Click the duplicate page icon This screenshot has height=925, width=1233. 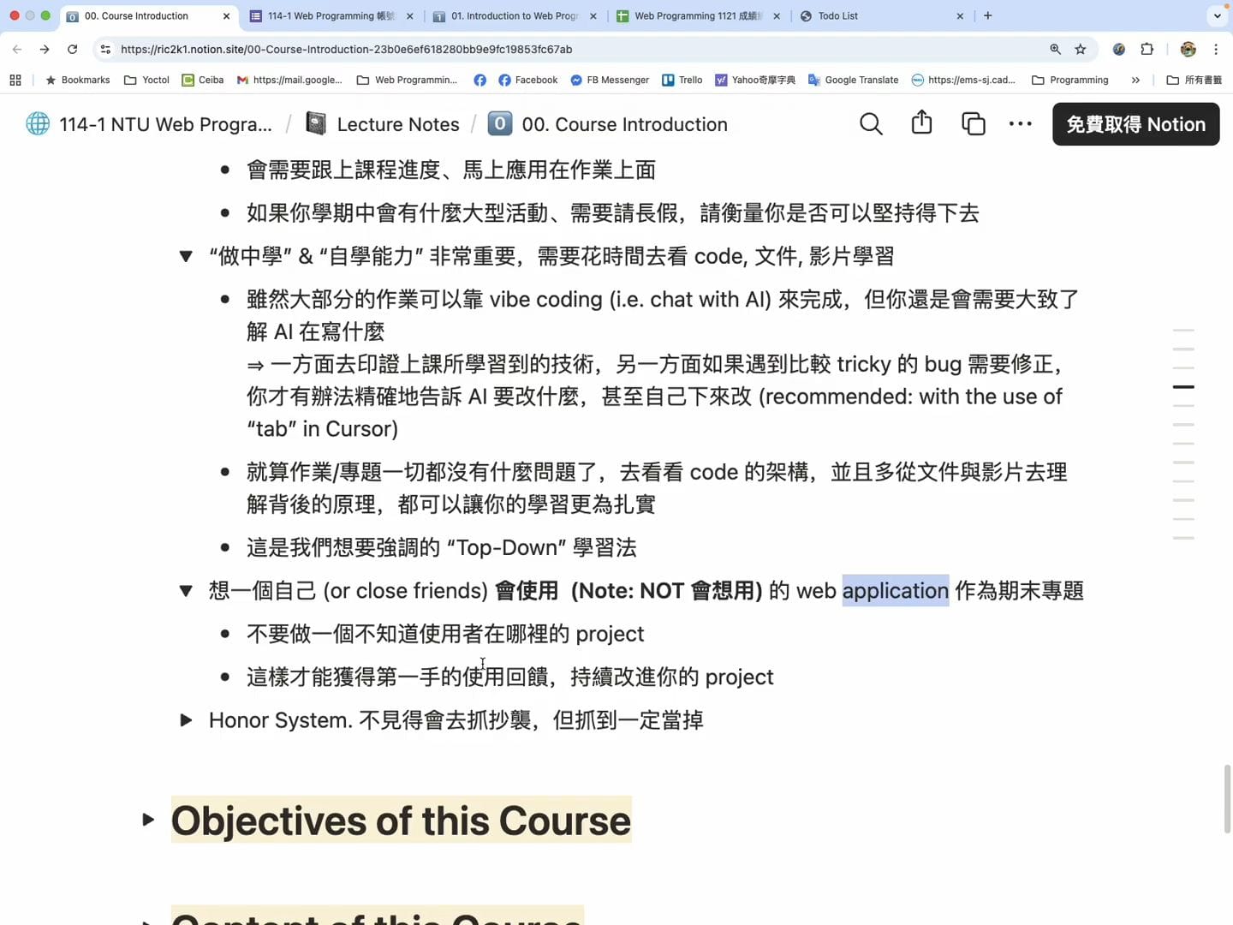[x=973, y=124]
